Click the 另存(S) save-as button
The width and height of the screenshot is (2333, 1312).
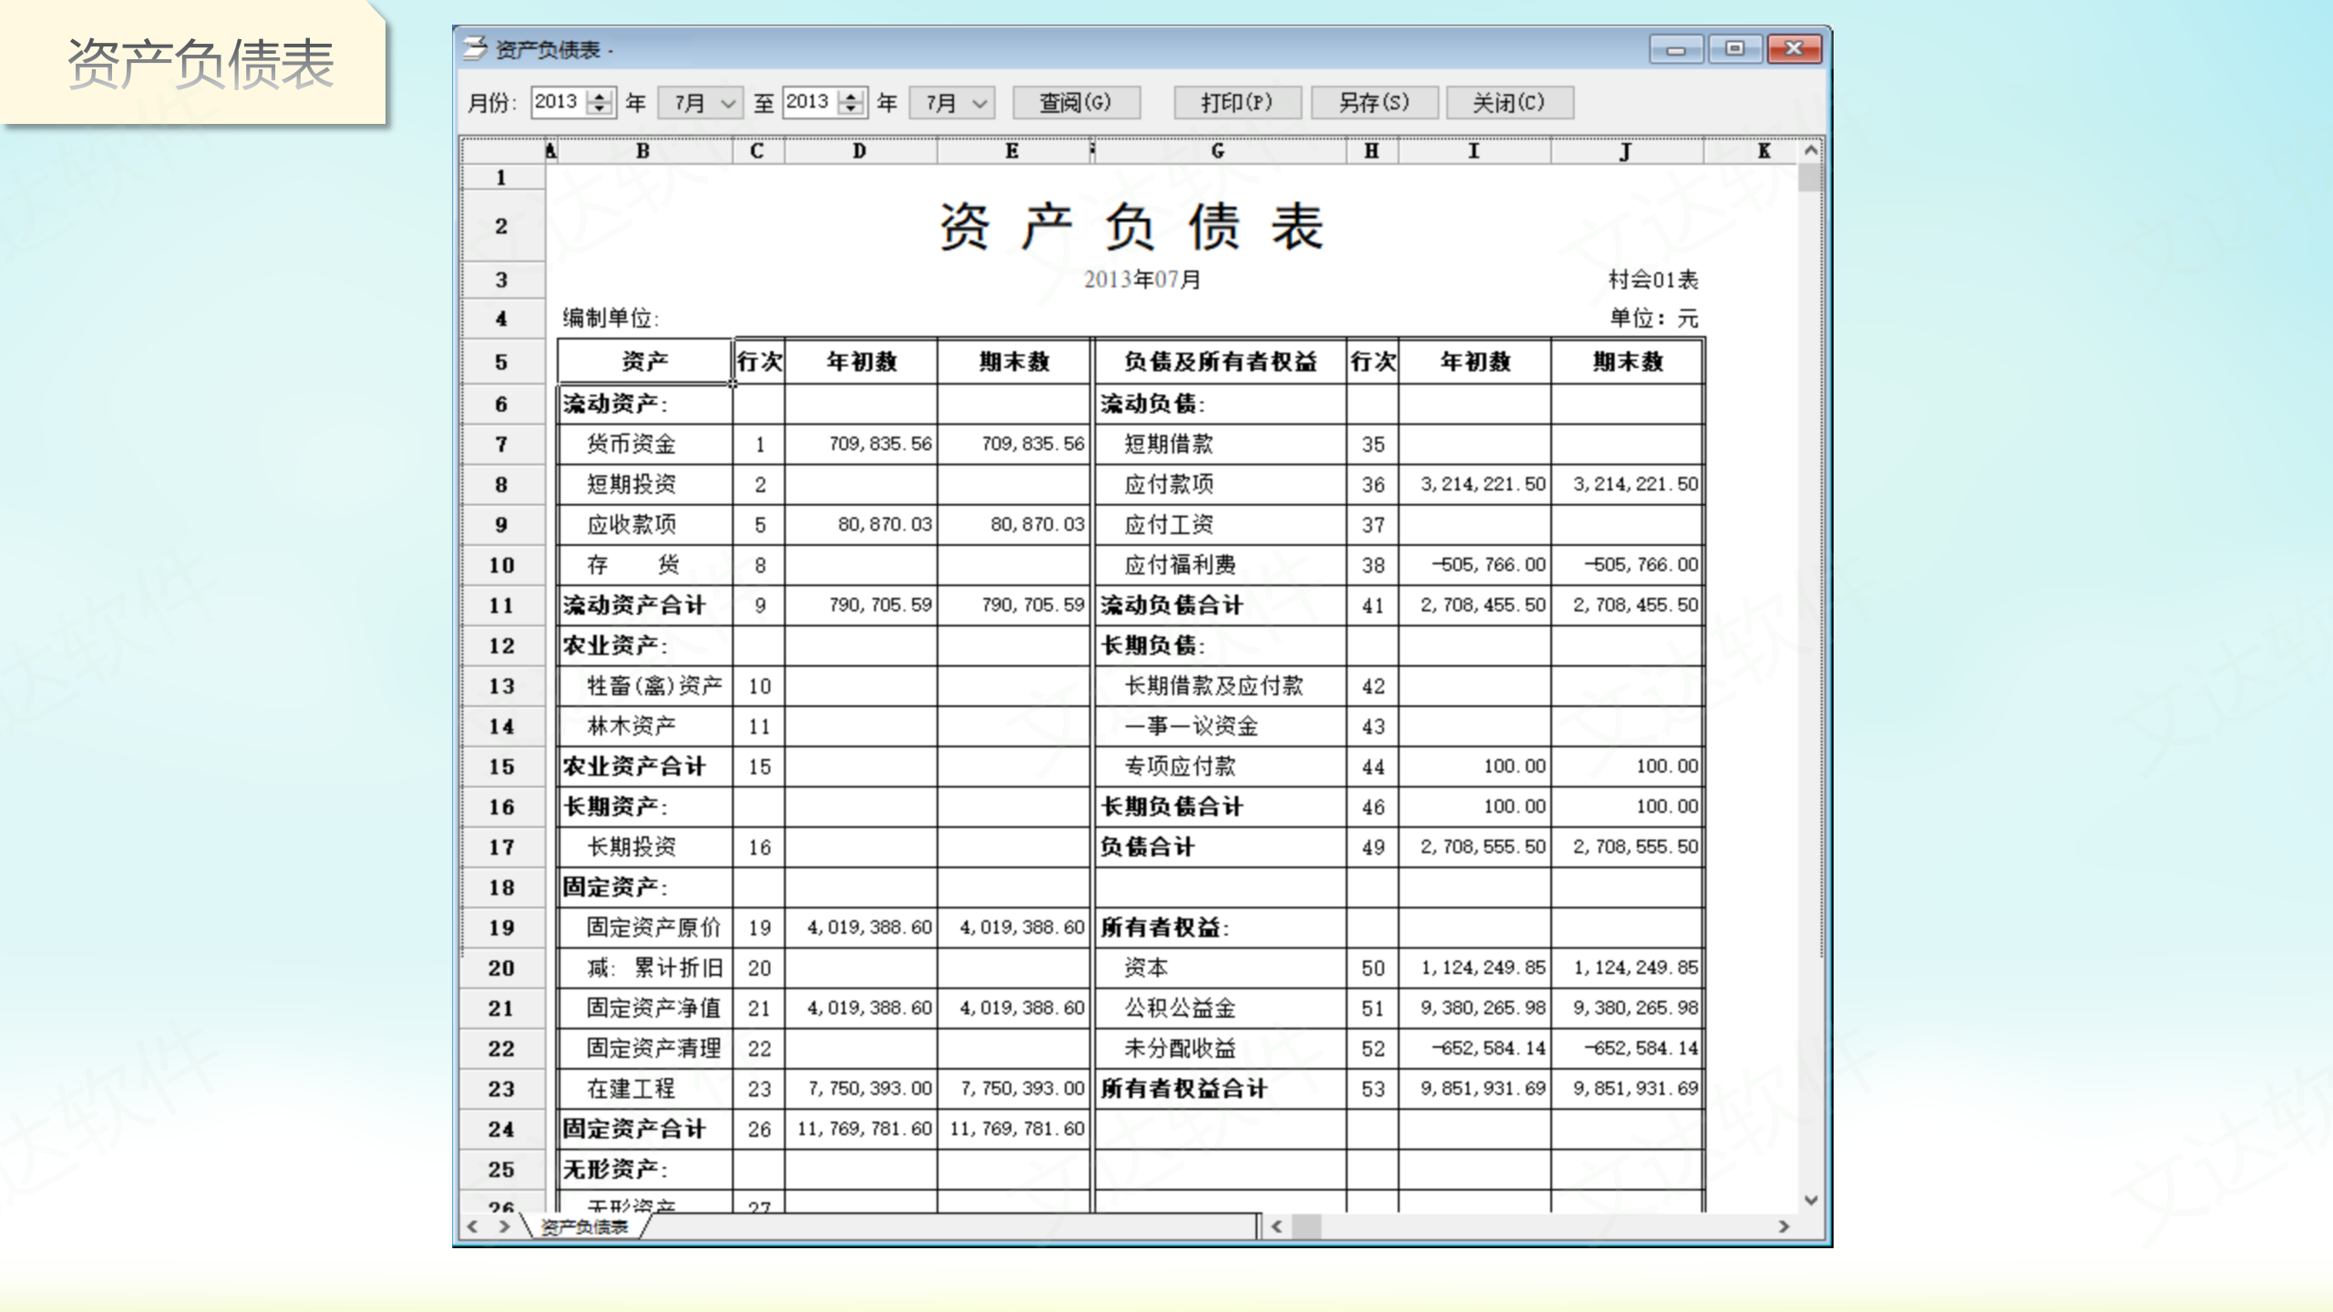coord(1373,102)
